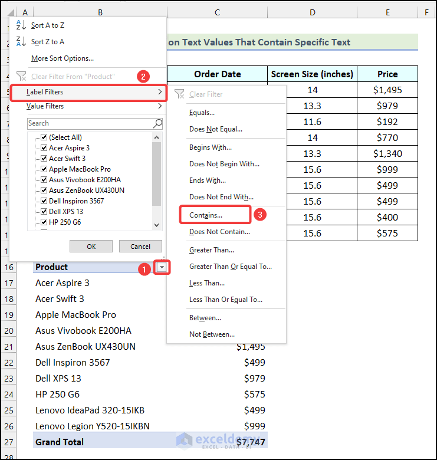
Task: Uncheck Dell Inspiron 3567 checkbox
Action: pyautogui.click(x=44, y=201)
